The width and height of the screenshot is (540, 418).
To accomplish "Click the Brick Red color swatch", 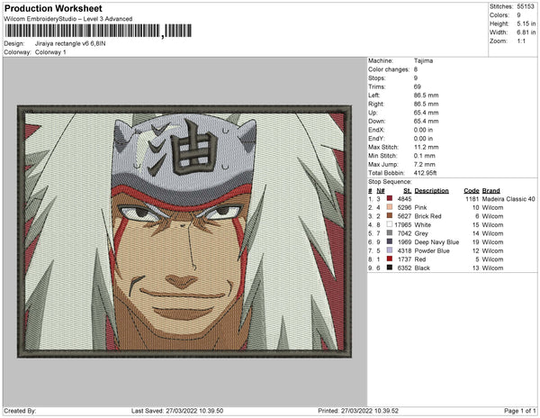I will pos(390,216).
